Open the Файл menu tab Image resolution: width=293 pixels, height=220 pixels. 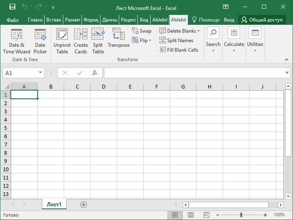click(x=13, y=20)
